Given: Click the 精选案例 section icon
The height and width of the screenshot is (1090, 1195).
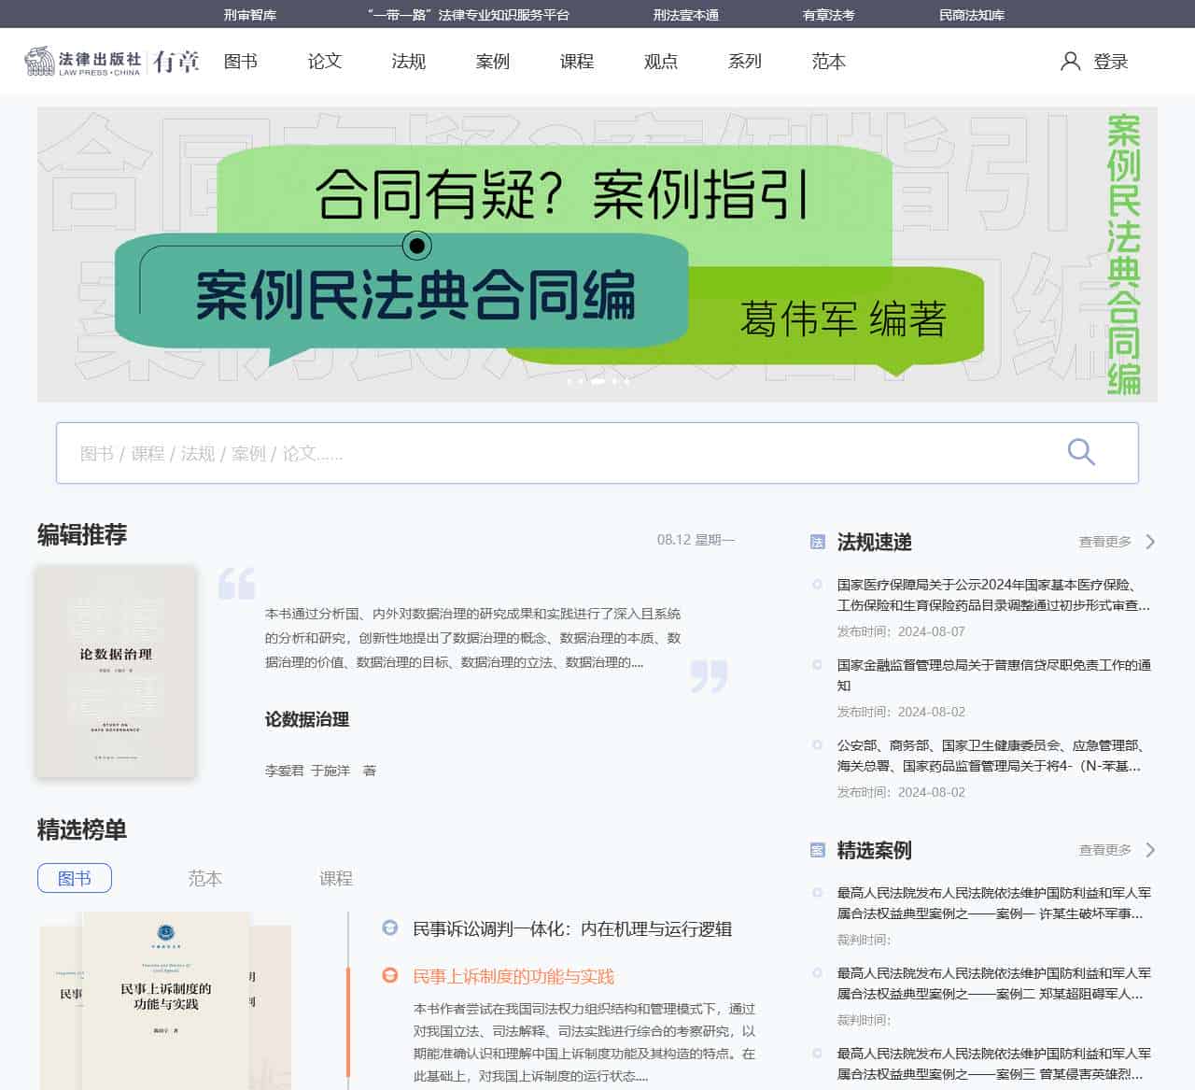Looking at the screenshot, I should coord(817,850).
